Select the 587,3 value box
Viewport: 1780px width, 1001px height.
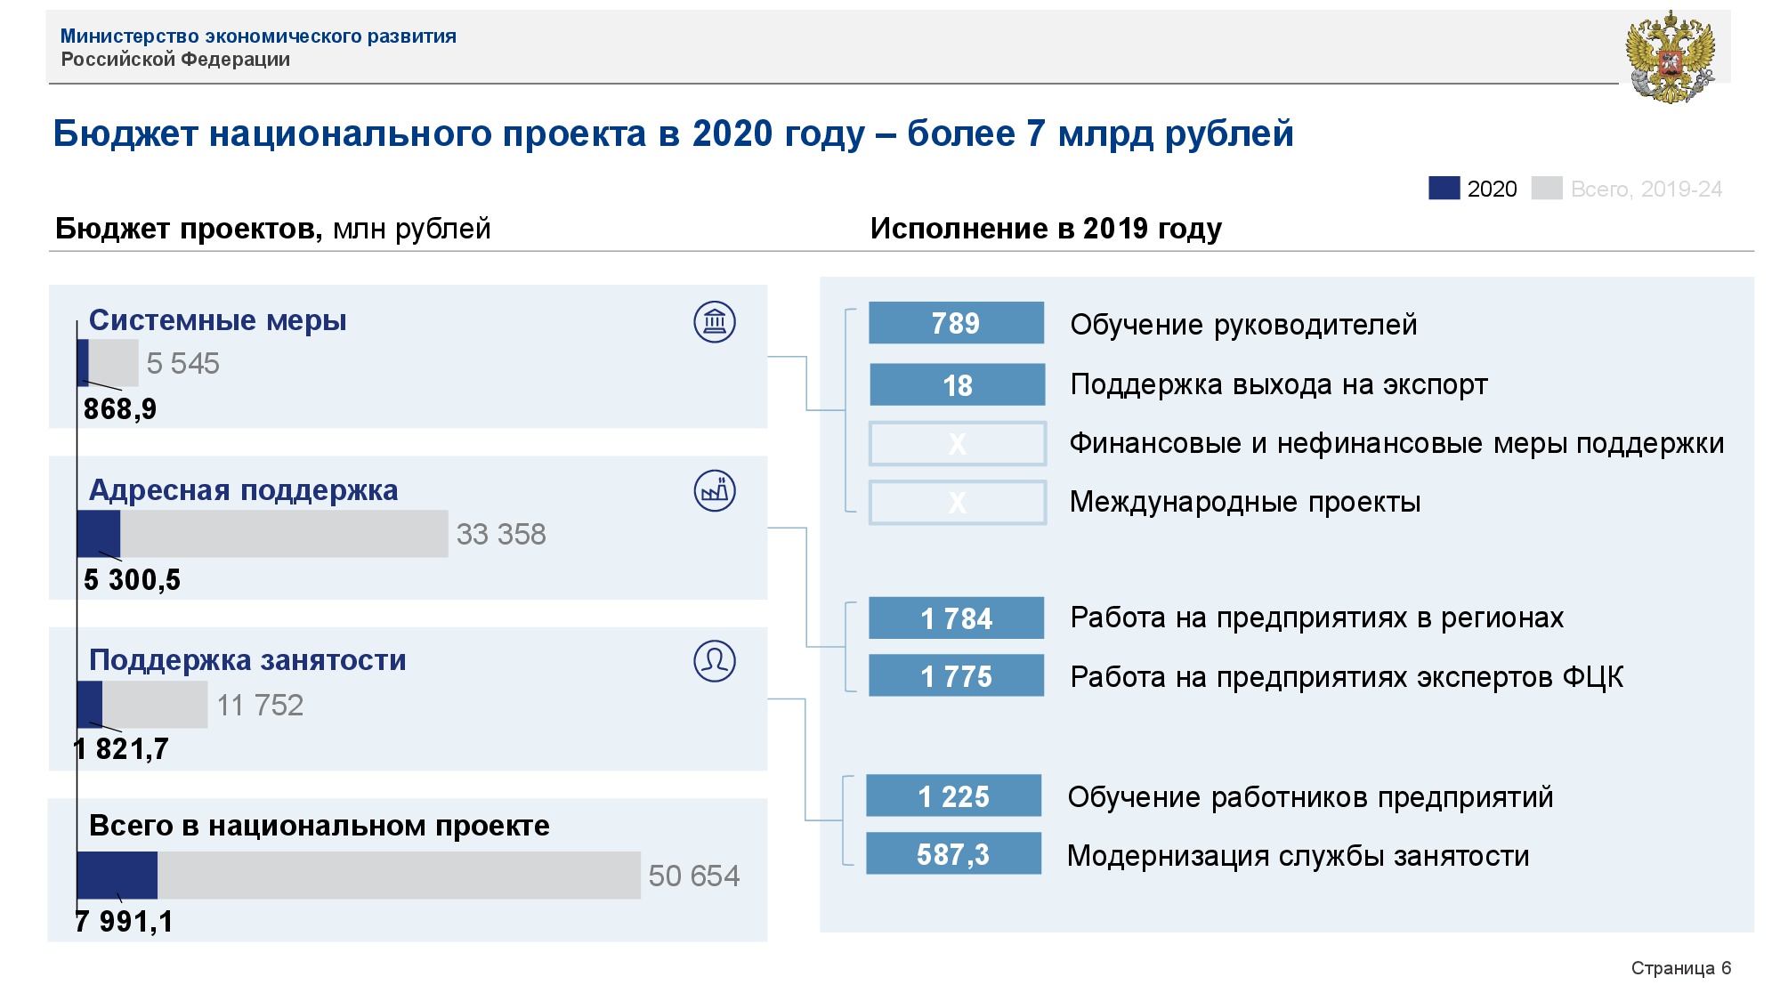click(x=953, y=853)
